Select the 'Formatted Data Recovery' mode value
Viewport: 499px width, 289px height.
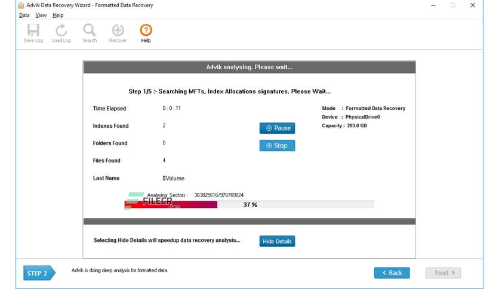pyautogui.click(x=375, y=108)
